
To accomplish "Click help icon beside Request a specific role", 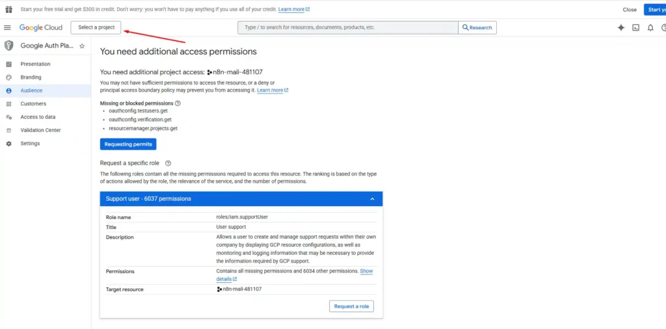I will pos(168,163).
